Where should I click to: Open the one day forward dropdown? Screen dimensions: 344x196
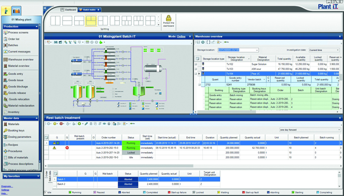pyautogui.click(x=310, y=130)
